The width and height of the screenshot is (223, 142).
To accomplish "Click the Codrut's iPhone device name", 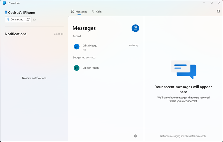I will click(22, 13).
